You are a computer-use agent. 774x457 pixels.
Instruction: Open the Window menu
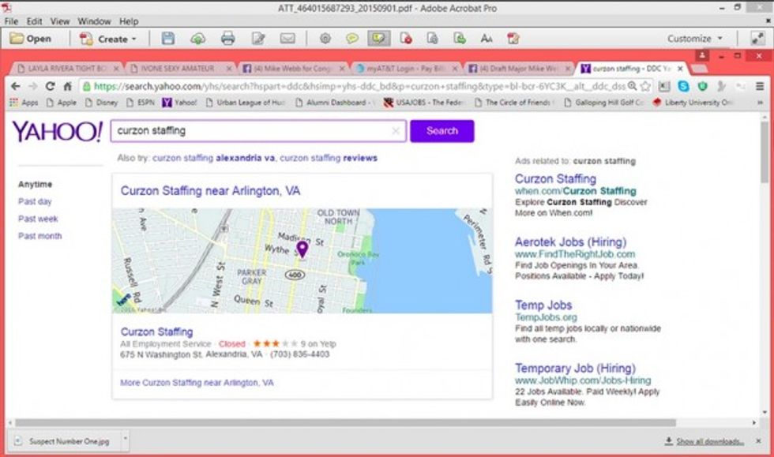click(94, 21)
